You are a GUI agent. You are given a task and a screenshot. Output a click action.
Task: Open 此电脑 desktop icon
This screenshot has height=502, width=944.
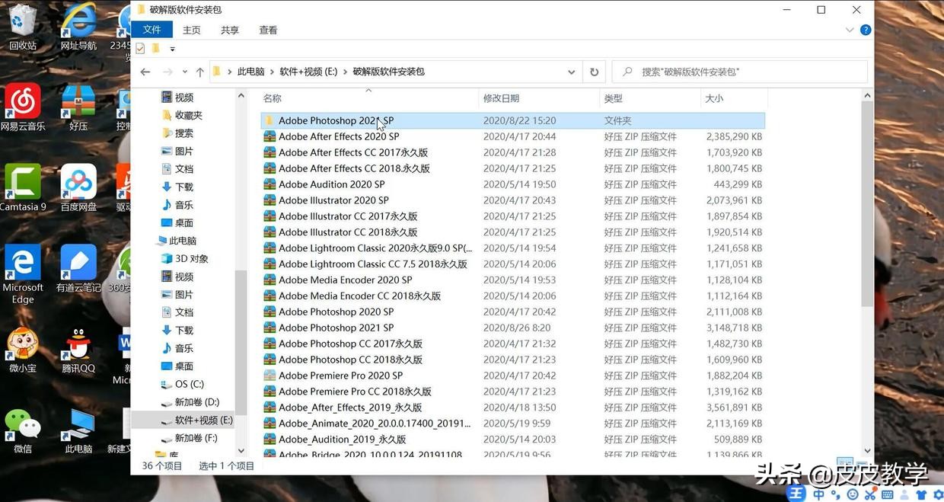coord(78,431)
